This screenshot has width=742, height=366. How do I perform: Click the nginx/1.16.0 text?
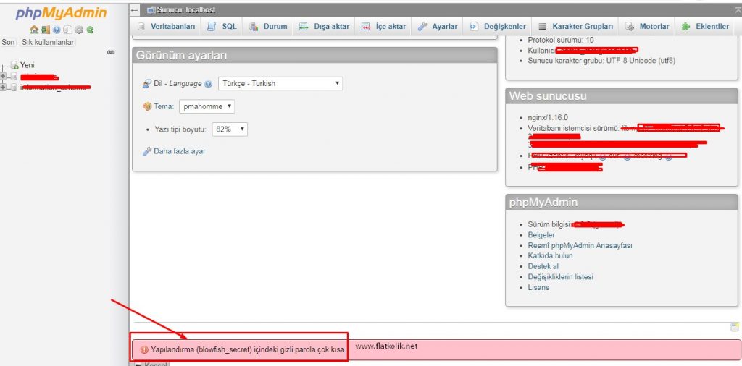coord(548,118)
